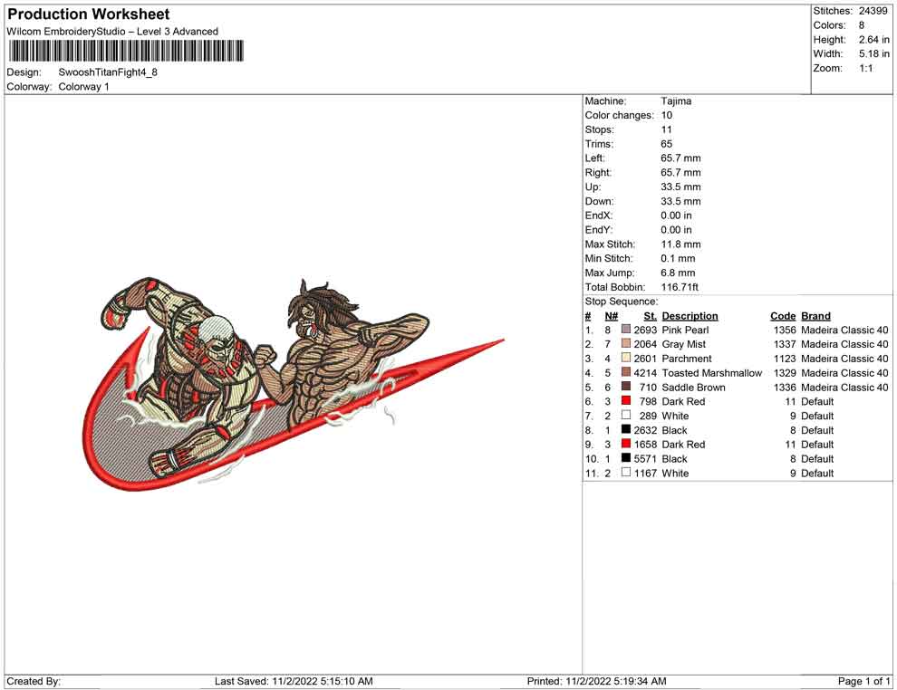Click the 'Color changes:' label
897x690 pixels.
(619, 115)
